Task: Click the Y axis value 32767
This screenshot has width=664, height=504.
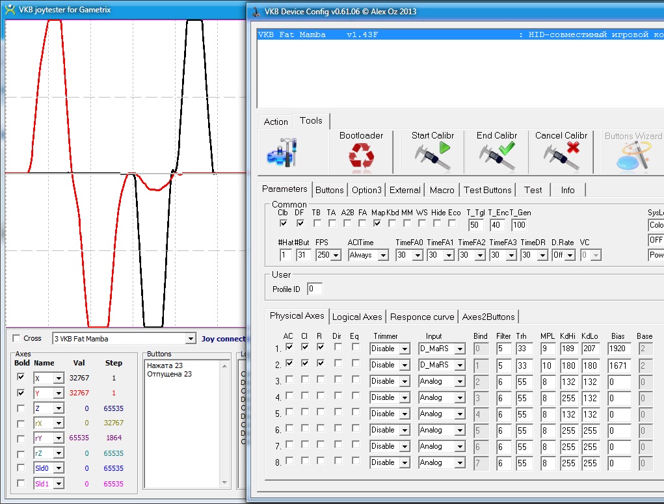Action: click(79, 393)
